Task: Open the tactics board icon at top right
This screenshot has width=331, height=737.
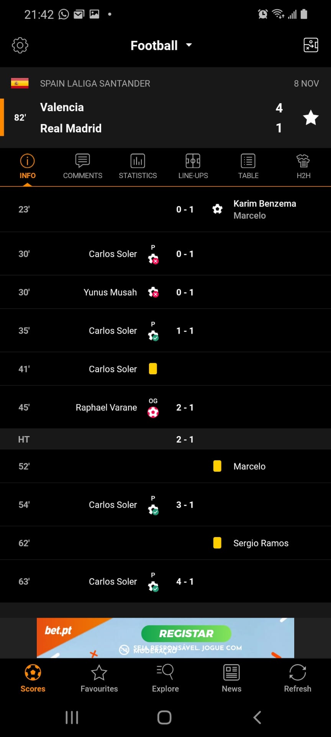Action: pos(311,45)
